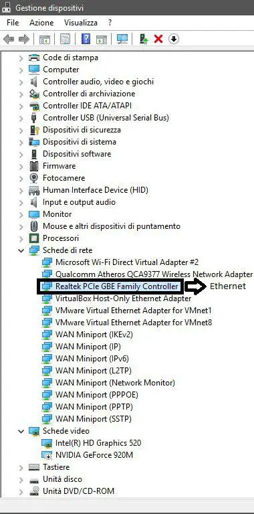The width and height of the screenshot is (254, 514).
Task: Click the Show/hide console tree toolbar icon
Action: click(44, 39)
